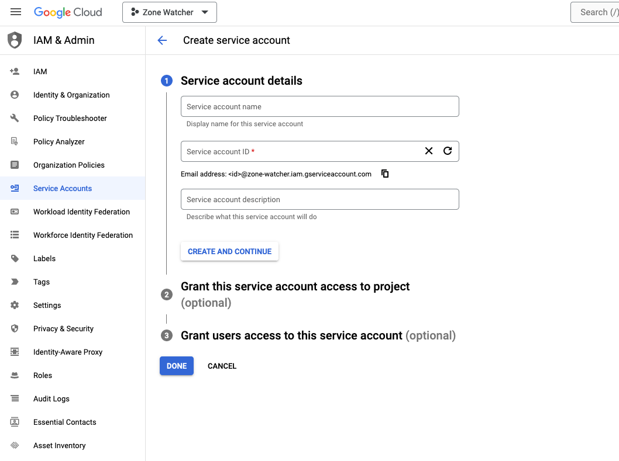Open Identity-Aware Proxy

click(73, 352)
